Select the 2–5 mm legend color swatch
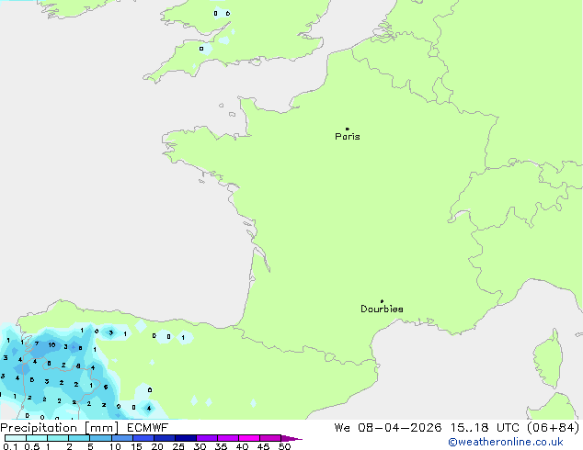 pos(79,438)
